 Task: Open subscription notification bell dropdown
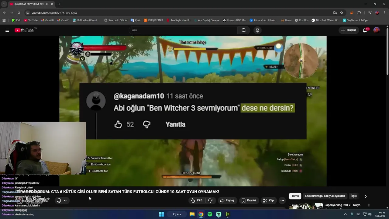62,200
